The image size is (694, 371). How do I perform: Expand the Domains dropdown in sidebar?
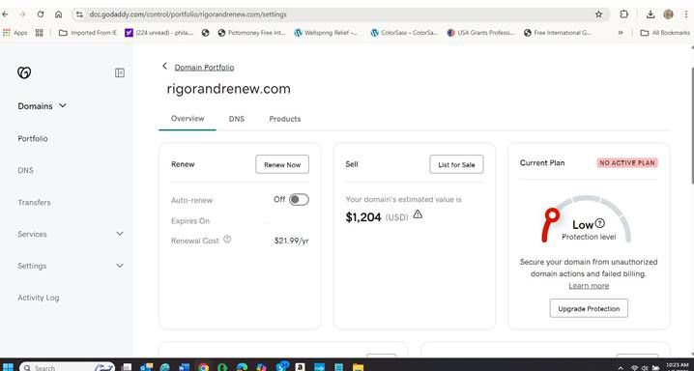(x=63, y=105)
